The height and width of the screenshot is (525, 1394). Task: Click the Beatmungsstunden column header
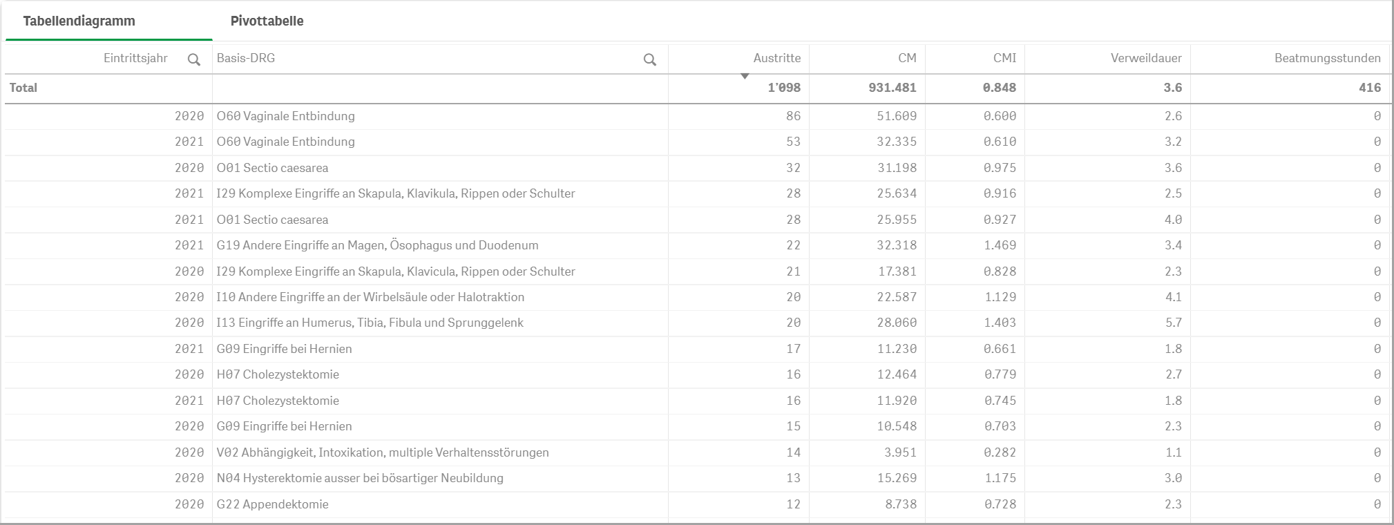(x=1326, y=58)
